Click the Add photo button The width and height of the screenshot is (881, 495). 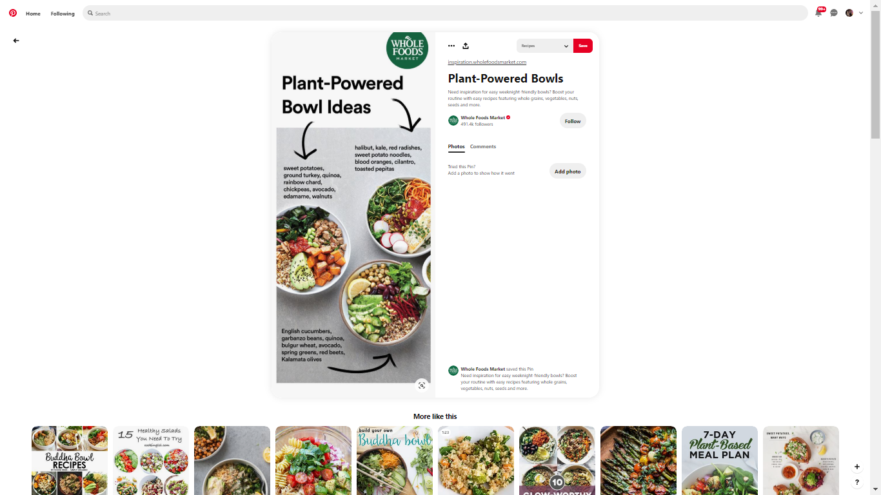[568, 171]
